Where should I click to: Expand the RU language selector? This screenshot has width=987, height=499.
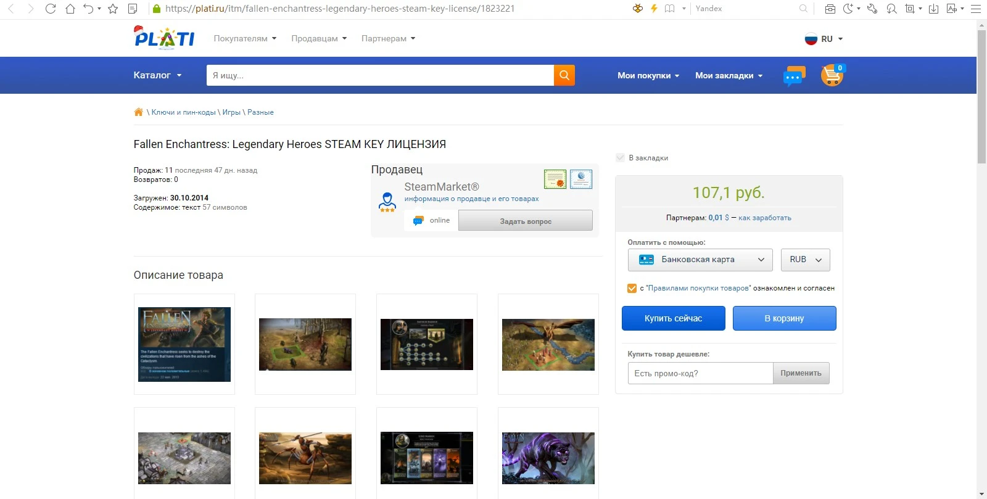click(824, 39)
